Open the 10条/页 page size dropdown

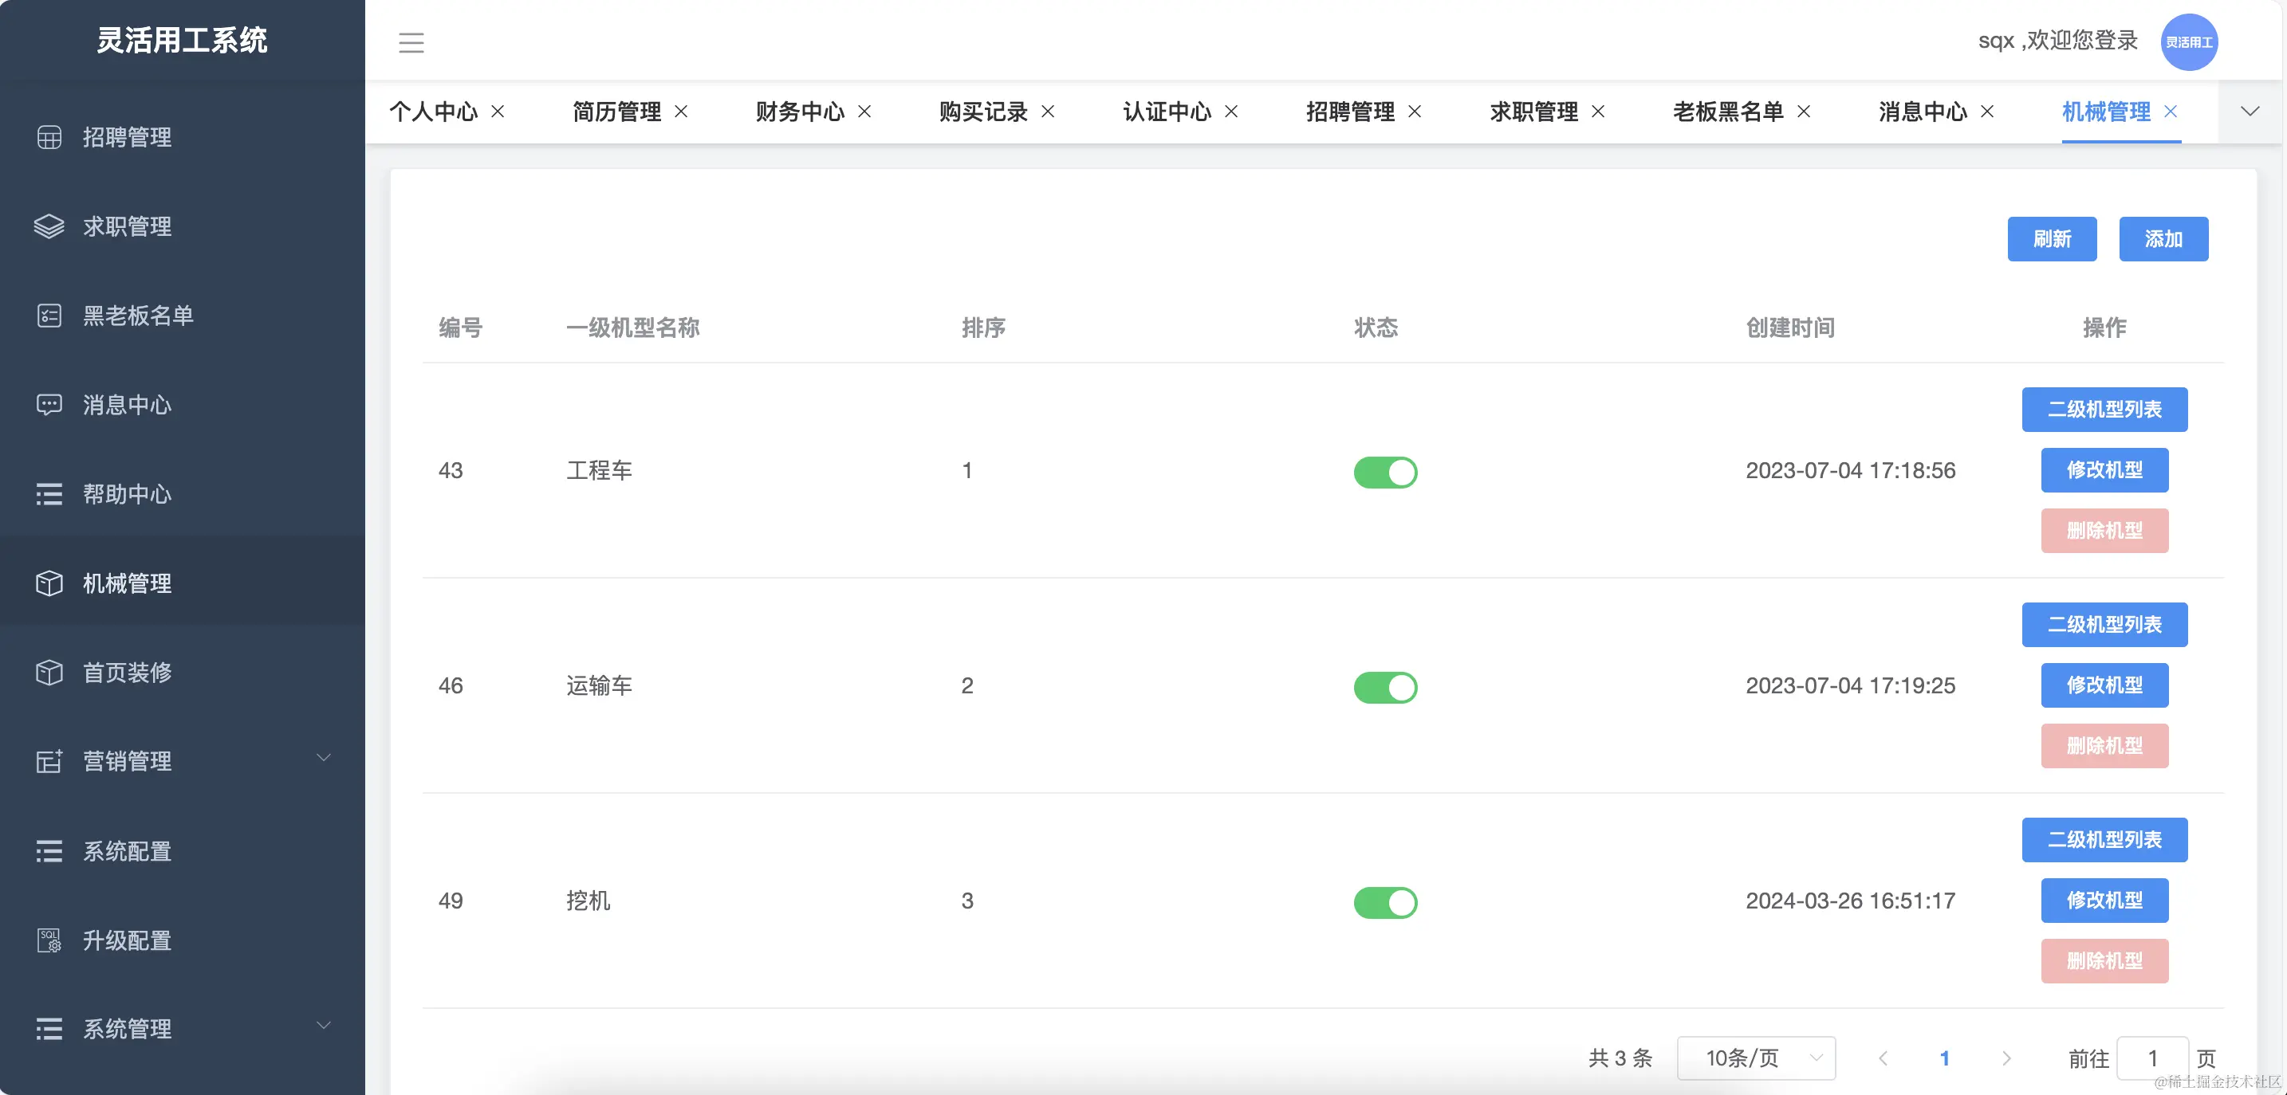tap(1755, 1058)
